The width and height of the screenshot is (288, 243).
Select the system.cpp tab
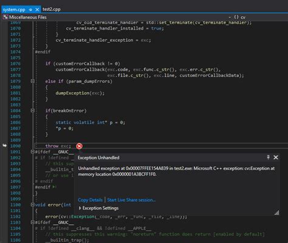[x=14, y=10]
